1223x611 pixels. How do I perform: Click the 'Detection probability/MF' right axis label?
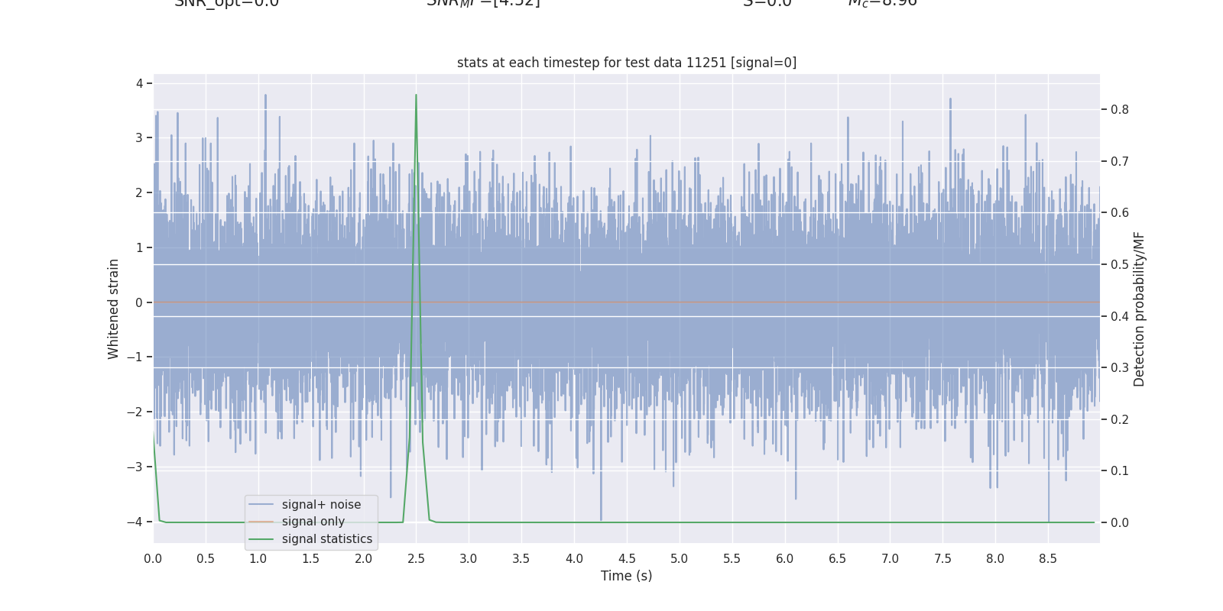(x=1139, y=309)
